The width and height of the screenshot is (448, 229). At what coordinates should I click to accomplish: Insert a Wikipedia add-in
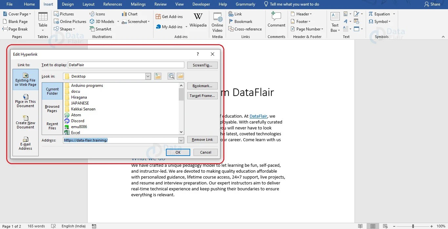click(198, 20)
